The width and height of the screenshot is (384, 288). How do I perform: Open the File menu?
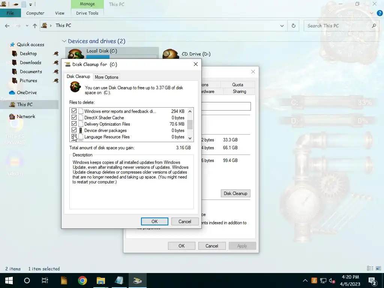(10, 13)
